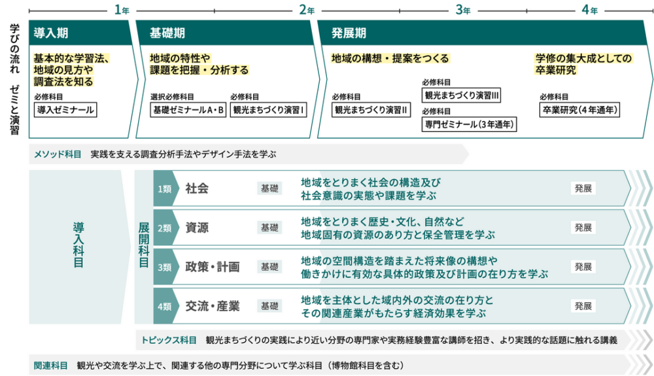Viewport: 654px width, 376px height.
Task: Click description 地域の空間構造を踏まえた将来像の構想や
Action: [x=399, y=260]
